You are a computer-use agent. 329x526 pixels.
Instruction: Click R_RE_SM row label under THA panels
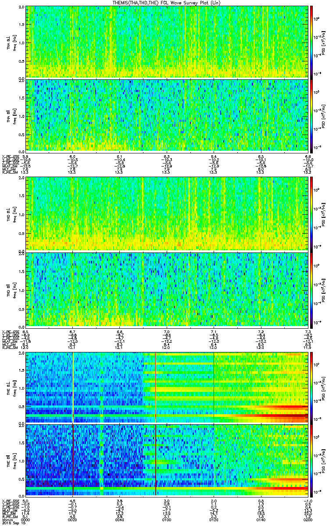pos(10,173)
